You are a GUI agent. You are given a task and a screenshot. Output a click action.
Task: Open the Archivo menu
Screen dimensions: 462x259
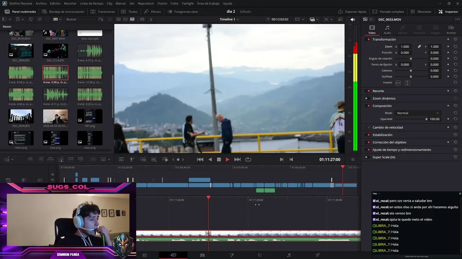click(x=41, y=3)
